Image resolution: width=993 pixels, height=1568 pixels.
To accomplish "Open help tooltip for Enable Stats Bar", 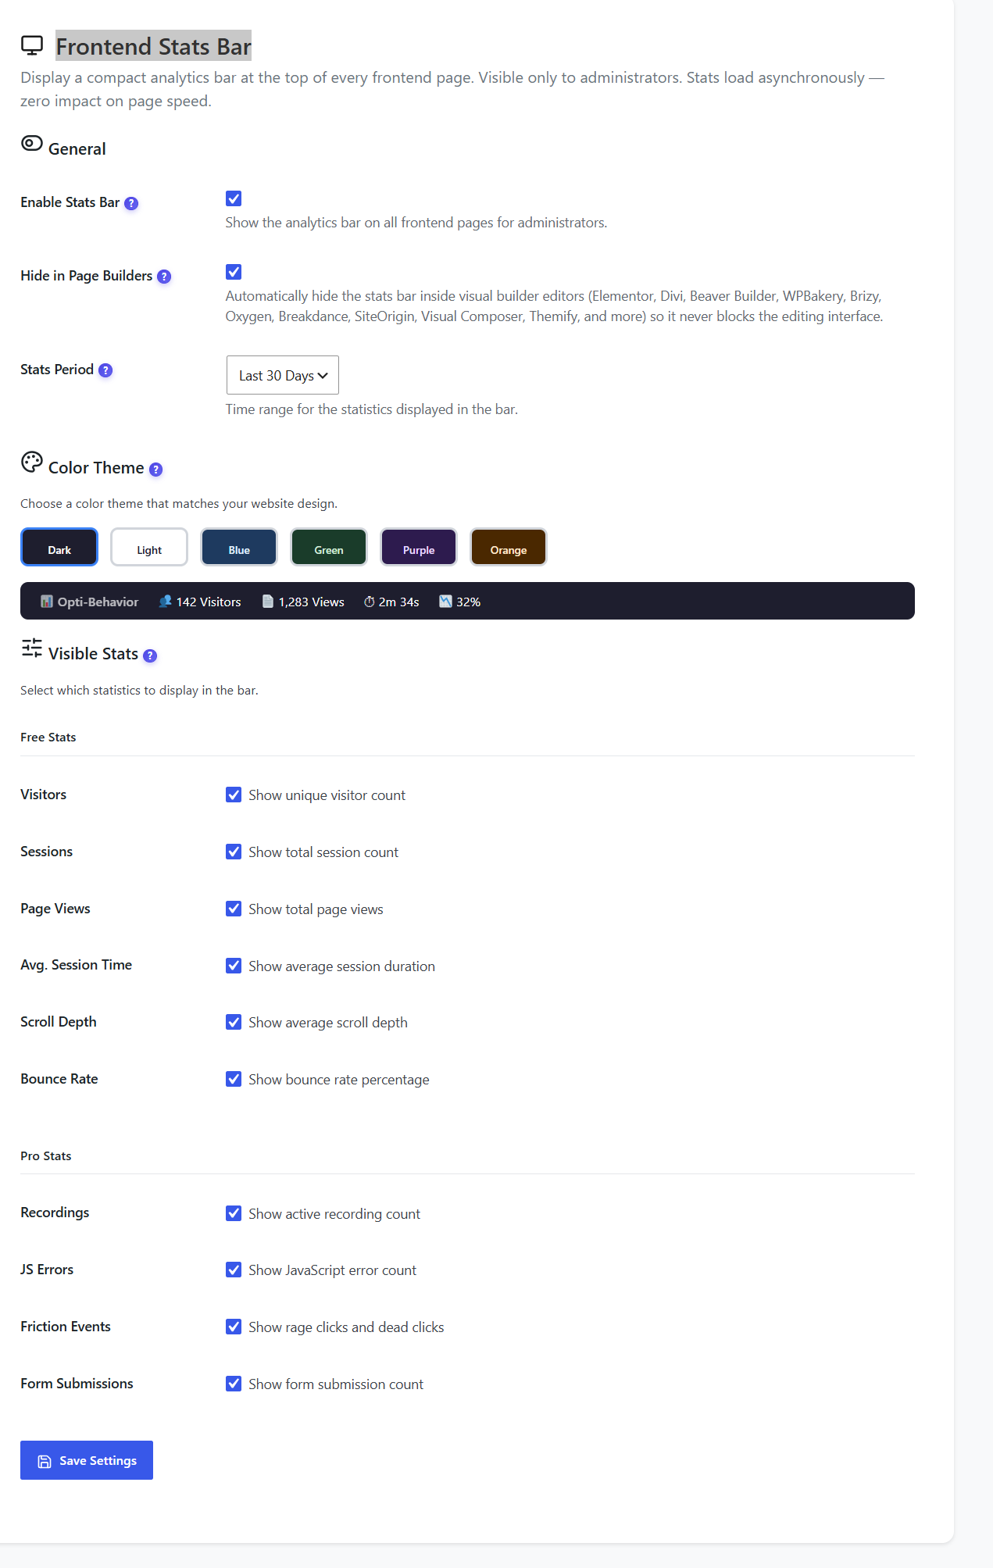I will click(x=131, y=203).
